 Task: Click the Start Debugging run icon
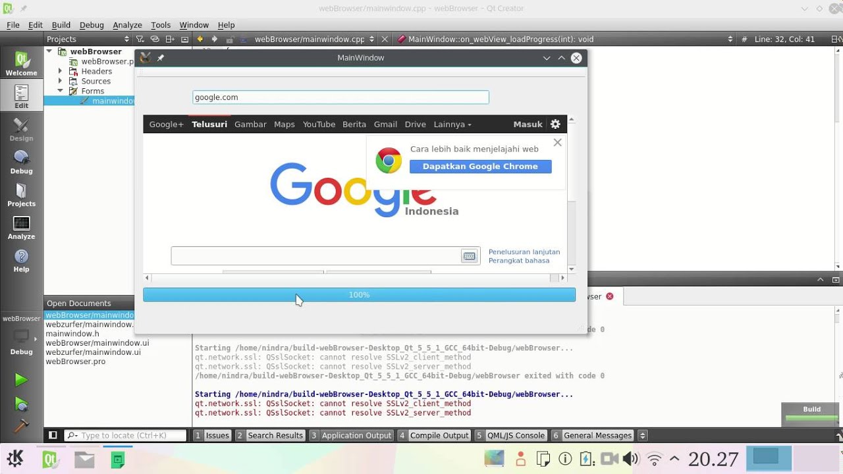click(x=21, y=404)
